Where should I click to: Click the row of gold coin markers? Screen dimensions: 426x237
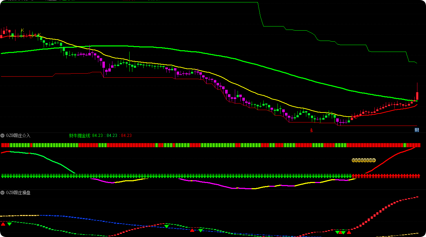pos(363,160)
